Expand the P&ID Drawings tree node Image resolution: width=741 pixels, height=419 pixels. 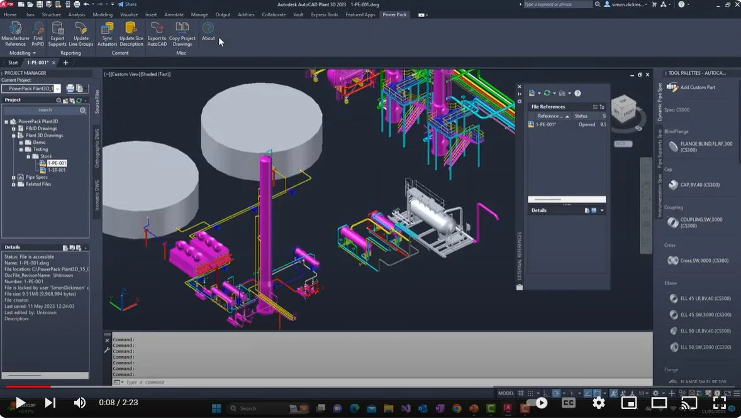(x=14, y=128)
